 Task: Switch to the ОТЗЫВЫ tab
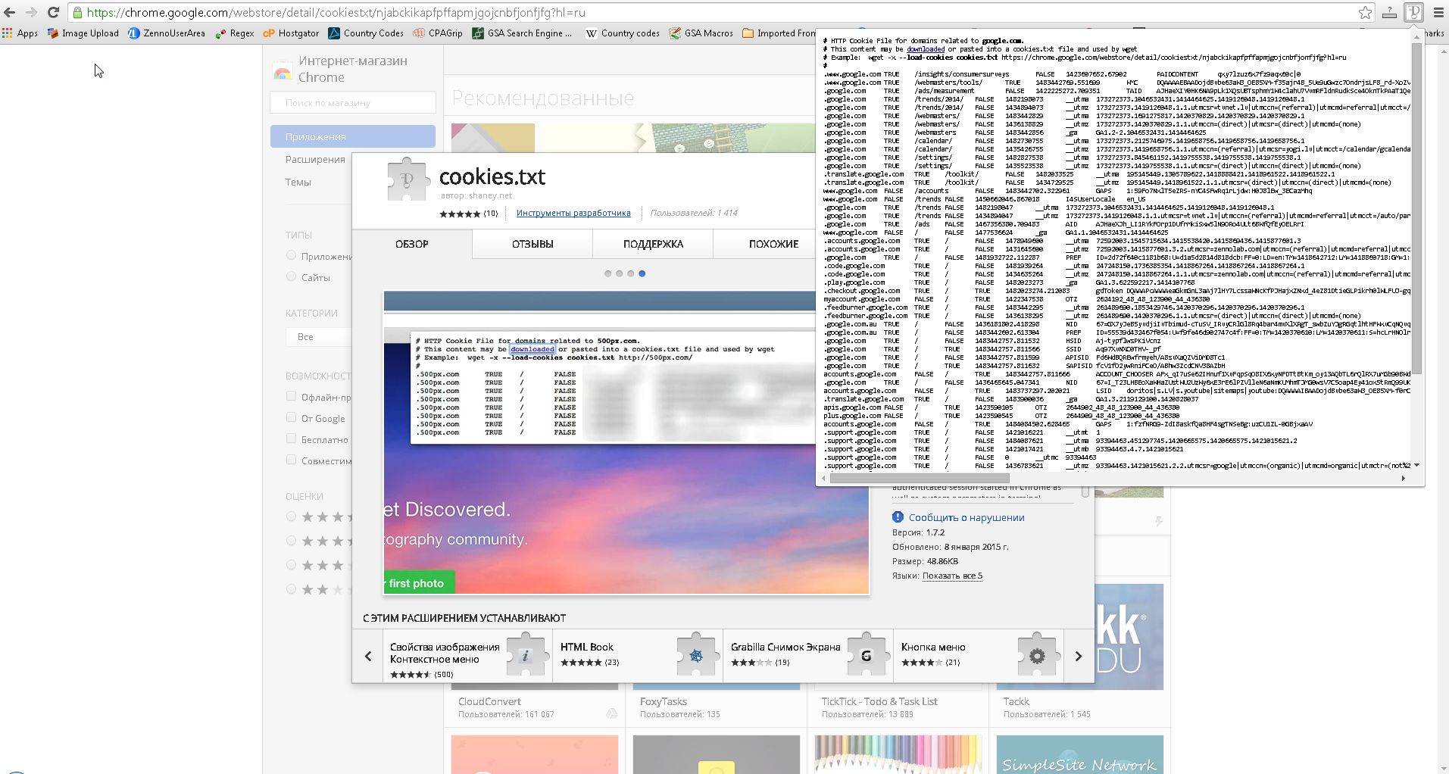click(532, 244)
